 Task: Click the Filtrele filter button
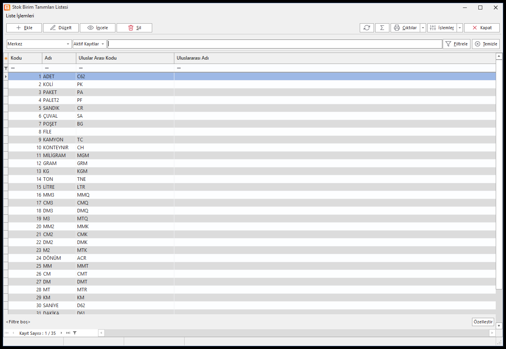[457, 44]
